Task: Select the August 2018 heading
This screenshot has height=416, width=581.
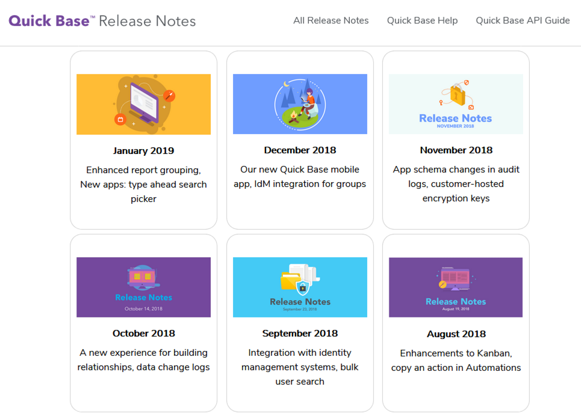Action: (456, 334)
